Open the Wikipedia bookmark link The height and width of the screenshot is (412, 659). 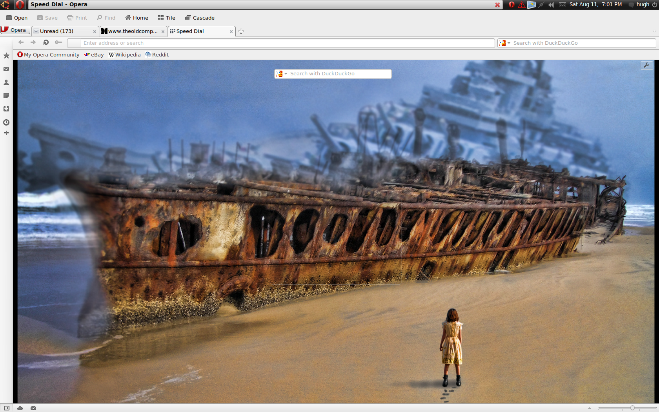point(125,55)
